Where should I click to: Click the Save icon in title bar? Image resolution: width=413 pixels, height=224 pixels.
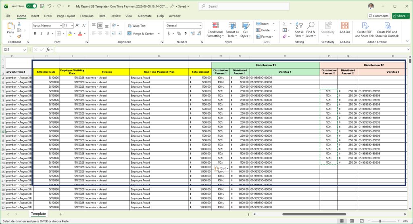point(42,6)
